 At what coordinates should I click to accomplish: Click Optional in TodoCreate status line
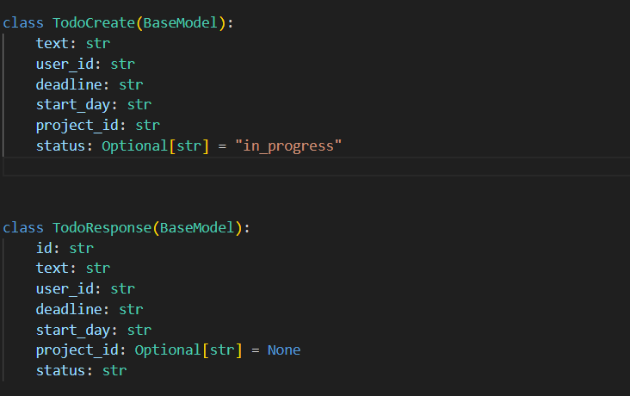[x=134, y=146]
